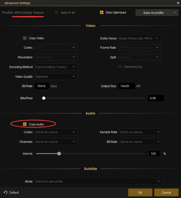
Task: Close the Advanced Settings dialog
Action: [x=178, y=3]
